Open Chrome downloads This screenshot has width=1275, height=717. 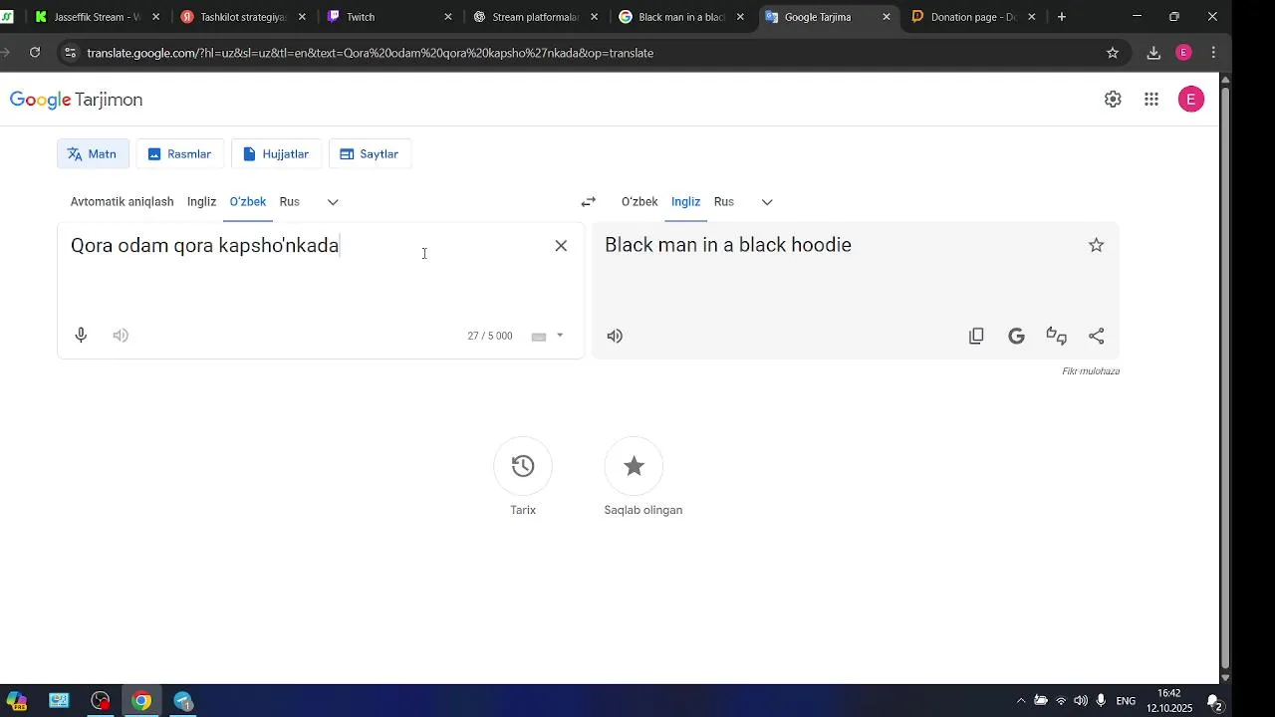(x=1153, y=53)
